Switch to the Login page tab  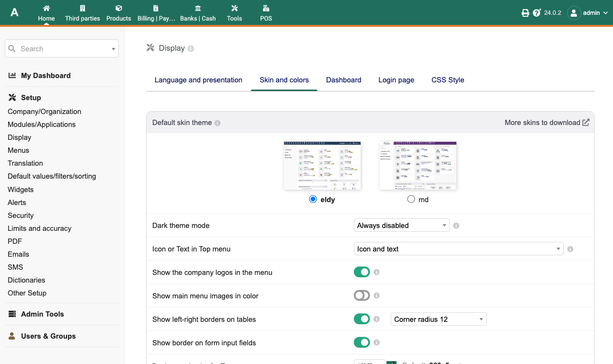(396, 80)
